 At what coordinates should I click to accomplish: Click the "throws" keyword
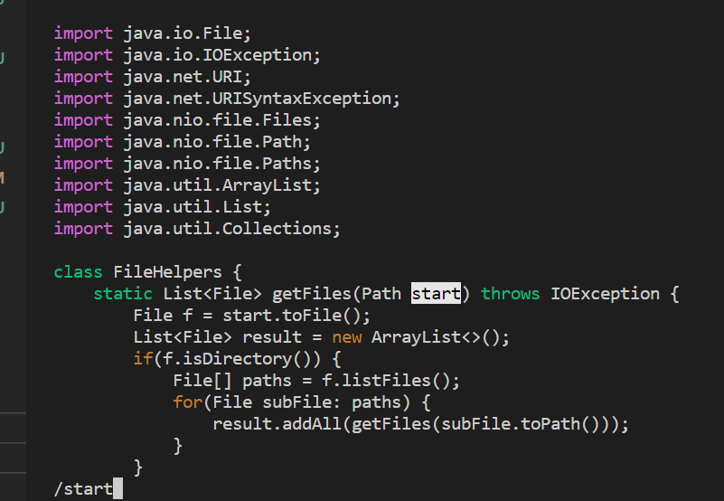click(x=511, y=294)
